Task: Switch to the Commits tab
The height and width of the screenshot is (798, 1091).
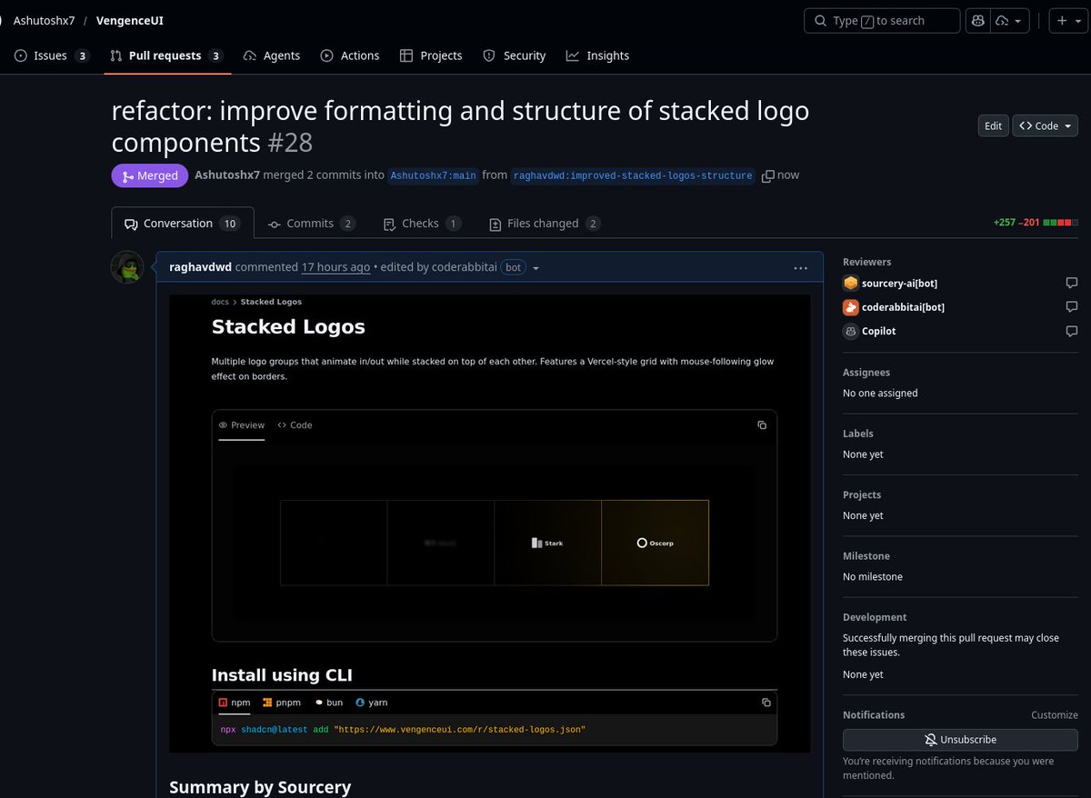Action: tap(312, 224)
